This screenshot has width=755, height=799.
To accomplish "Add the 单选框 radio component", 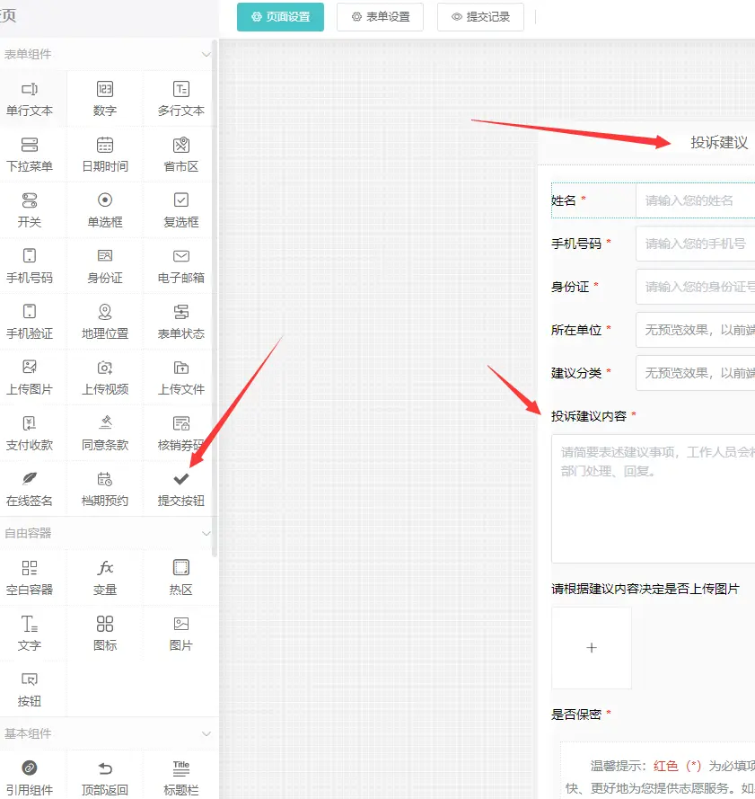I will click(107, 209).
